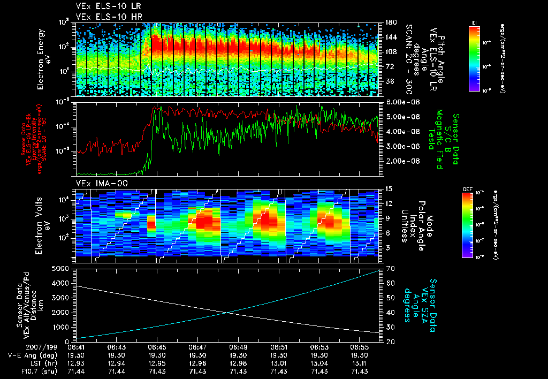
Task: Click the altitude axis tick 4000
Action: click(59, 283)
